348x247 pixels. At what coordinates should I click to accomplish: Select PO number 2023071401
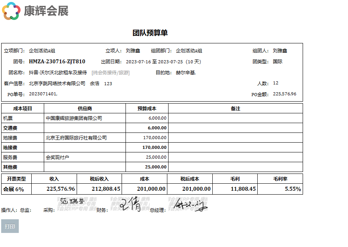[x=43, y=94]
